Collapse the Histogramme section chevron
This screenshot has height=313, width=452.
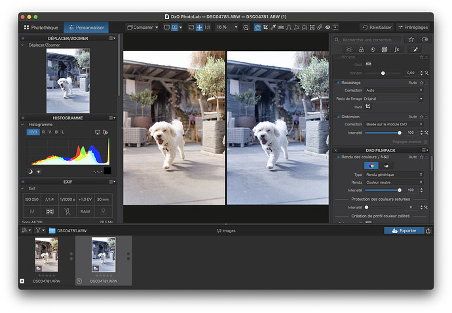click(22, 125)
